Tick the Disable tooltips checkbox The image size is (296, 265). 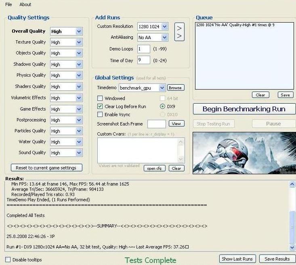[x=8, y=259]
